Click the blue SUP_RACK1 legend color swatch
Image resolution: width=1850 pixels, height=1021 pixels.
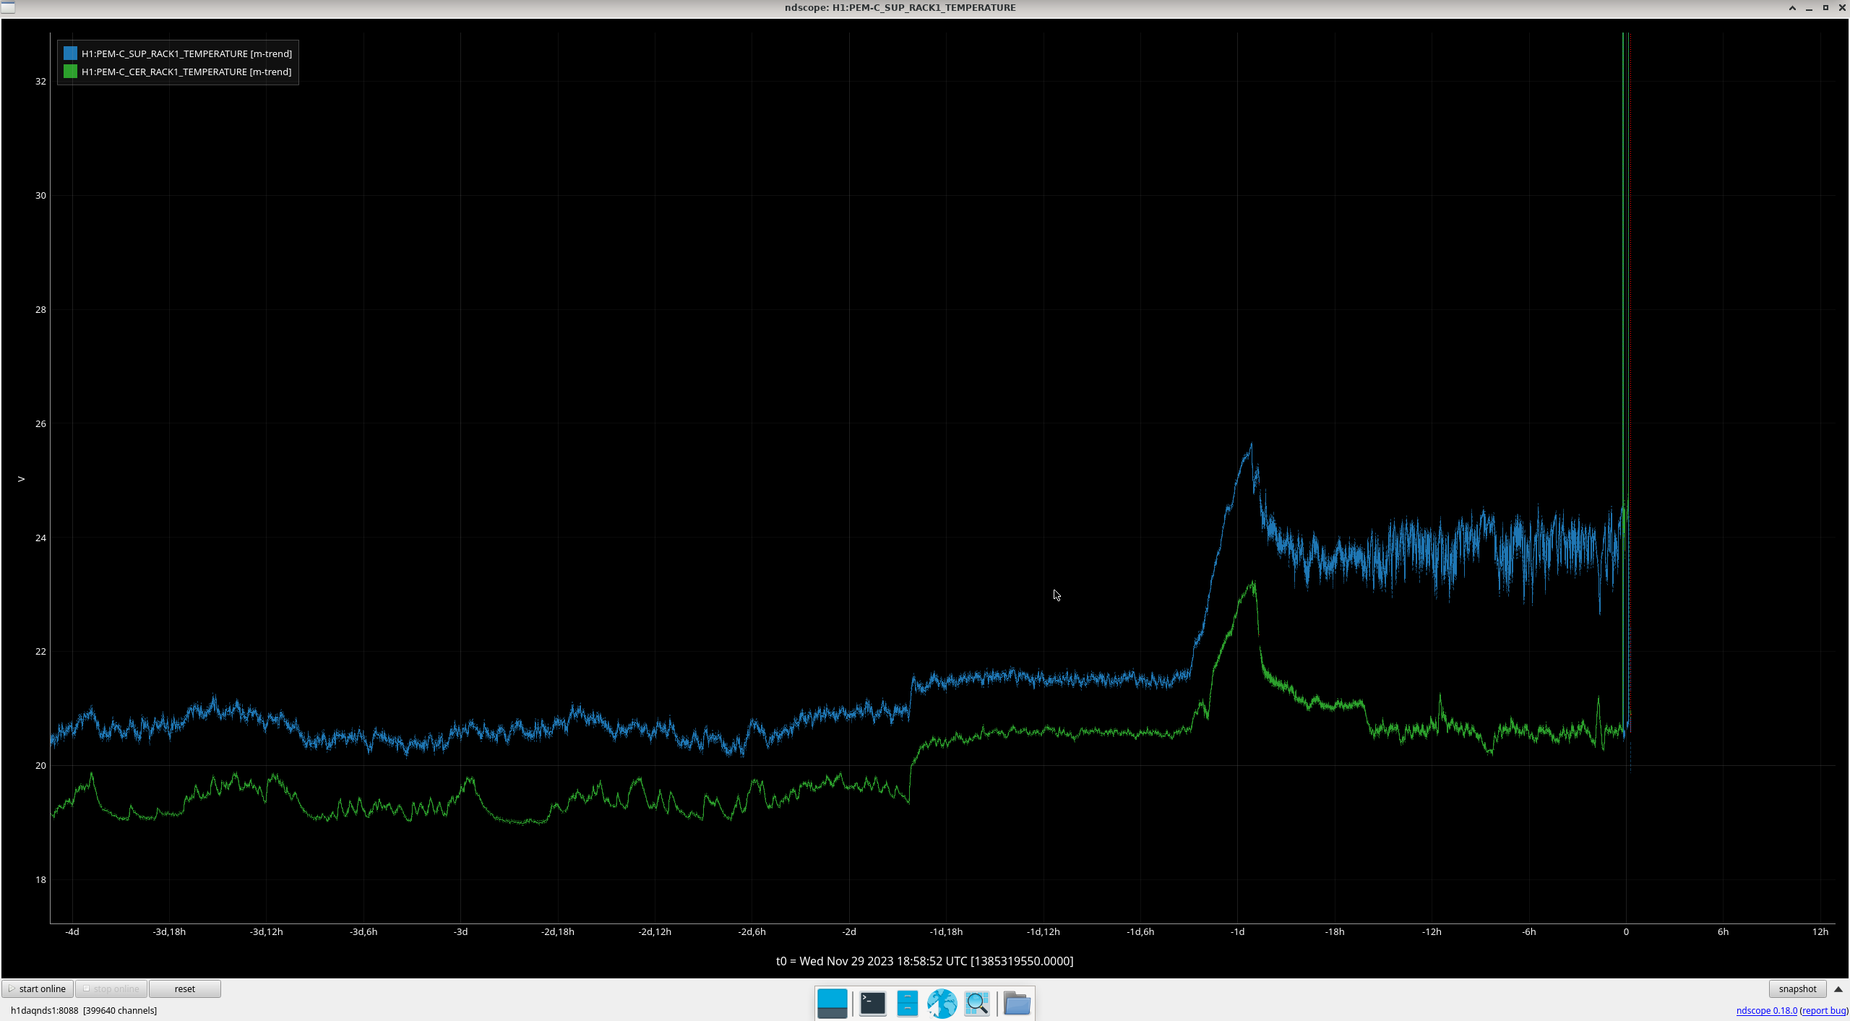click(70, 53)
